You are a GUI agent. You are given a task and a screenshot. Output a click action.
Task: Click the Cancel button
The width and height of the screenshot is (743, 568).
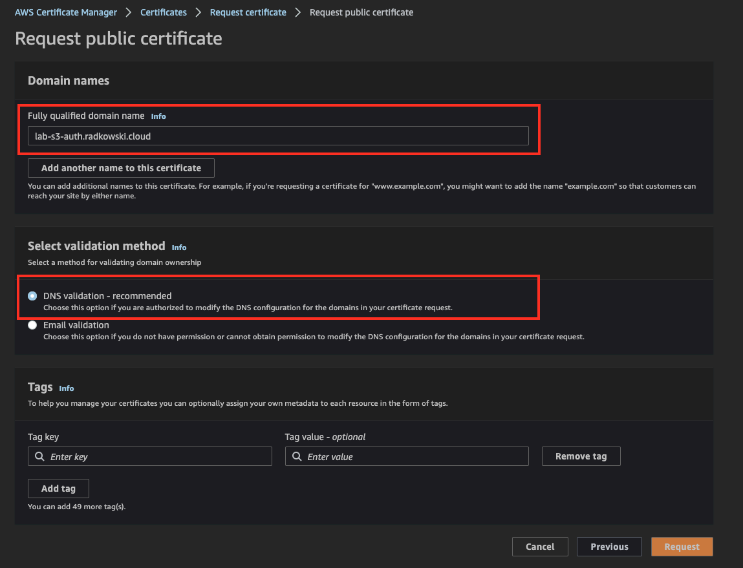[x=540, y=547]
